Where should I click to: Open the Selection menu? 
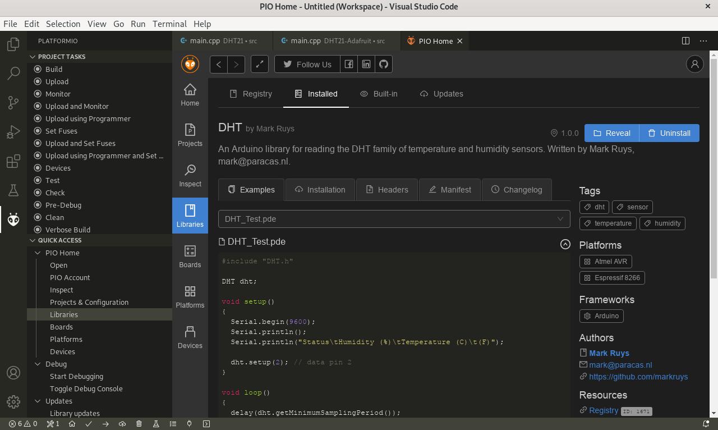click(63, 24)
